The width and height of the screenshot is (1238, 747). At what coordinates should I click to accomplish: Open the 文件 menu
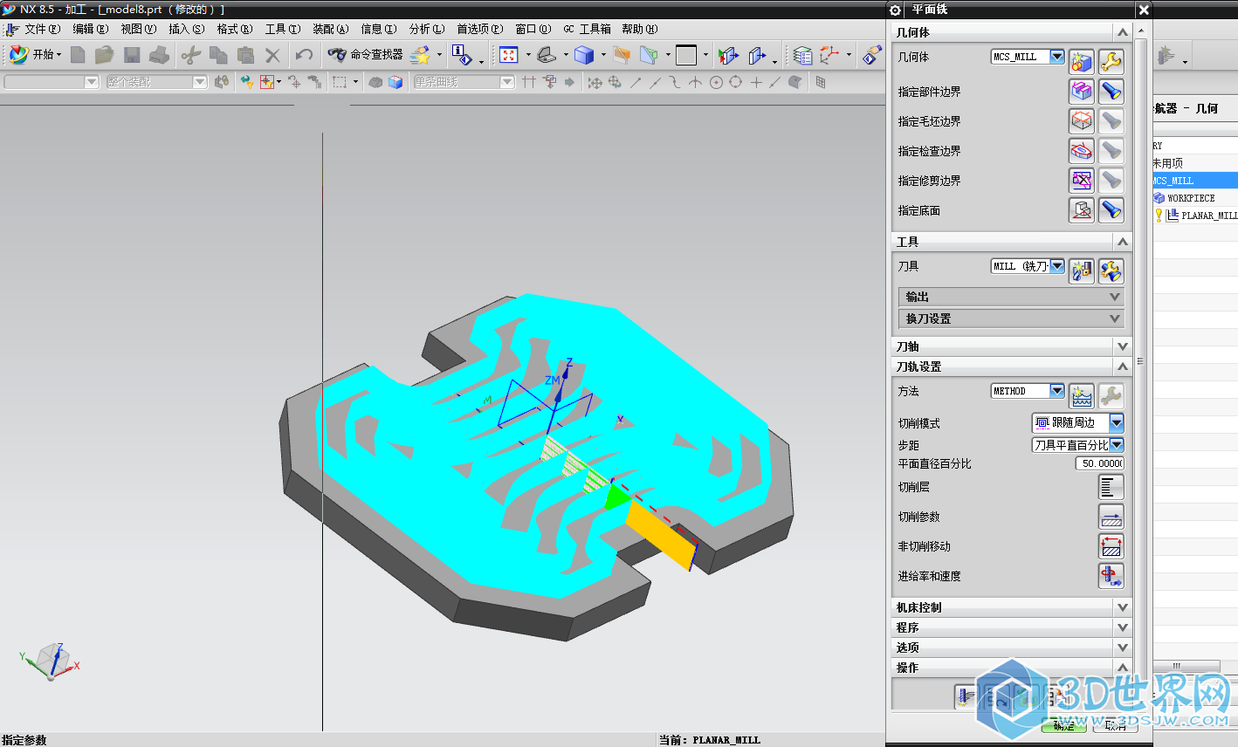click(x=42, y=29)
